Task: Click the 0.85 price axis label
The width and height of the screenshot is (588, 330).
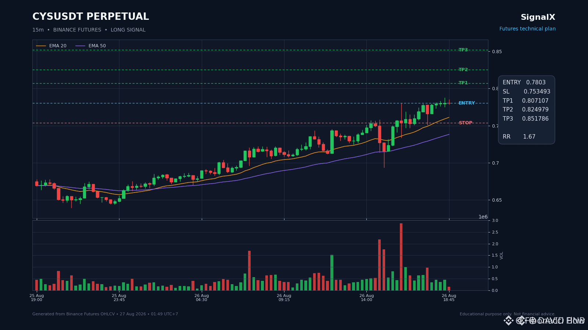Action: click(x=497, y=52)
